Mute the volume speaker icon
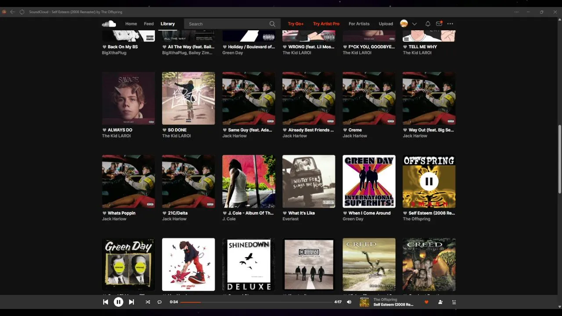 pyautogui.click(x=349, y=302)
